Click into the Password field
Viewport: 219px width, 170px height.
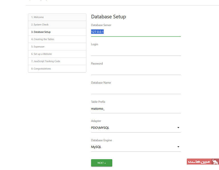pyautogui.click(x=136, y=70)
